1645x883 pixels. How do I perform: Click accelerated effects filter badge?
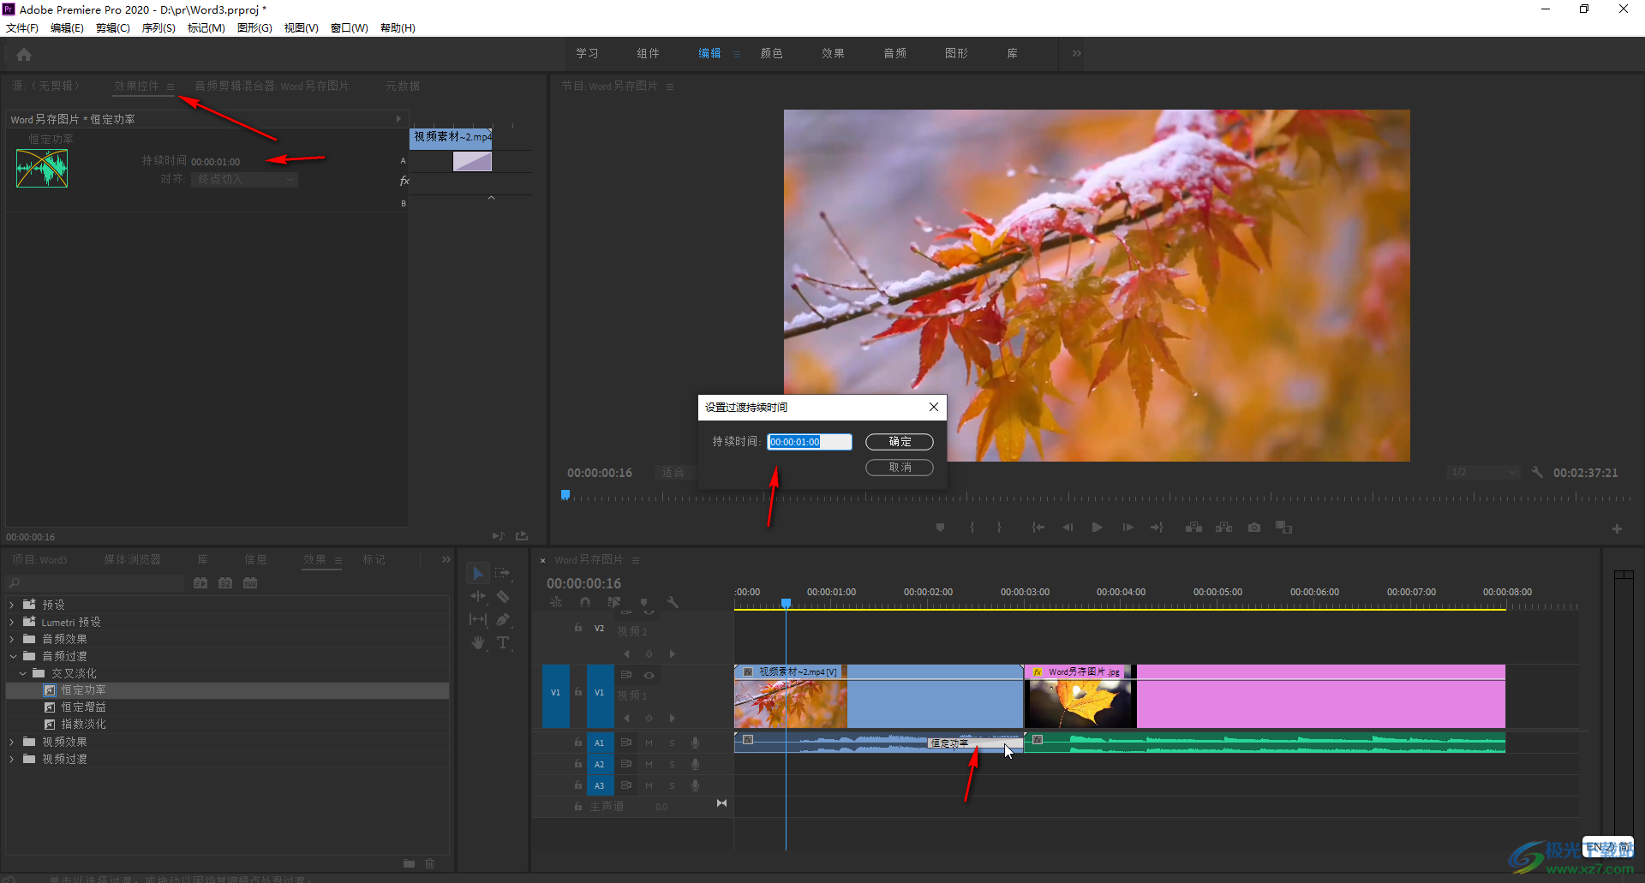pyautogui.click(x=200, y=582)
